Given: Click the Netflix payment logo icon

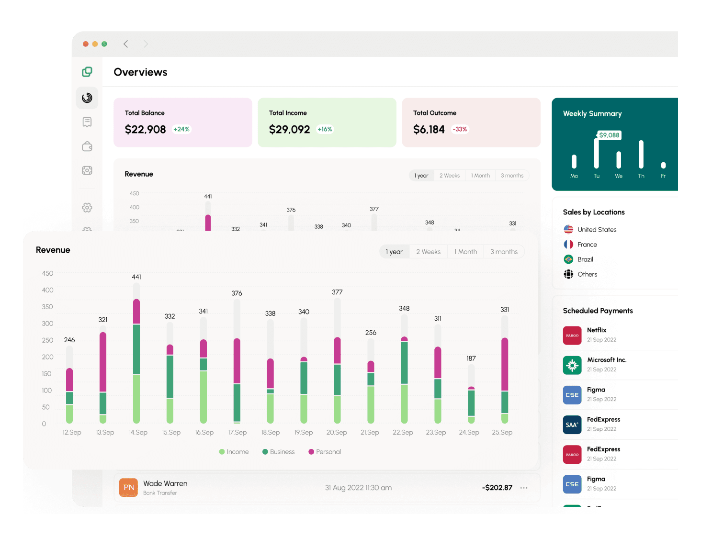Looking at the screenshot, I should 572,335.
